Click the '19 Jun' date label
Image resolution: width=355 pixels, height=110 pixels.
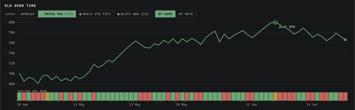click(x=312, y=105)
